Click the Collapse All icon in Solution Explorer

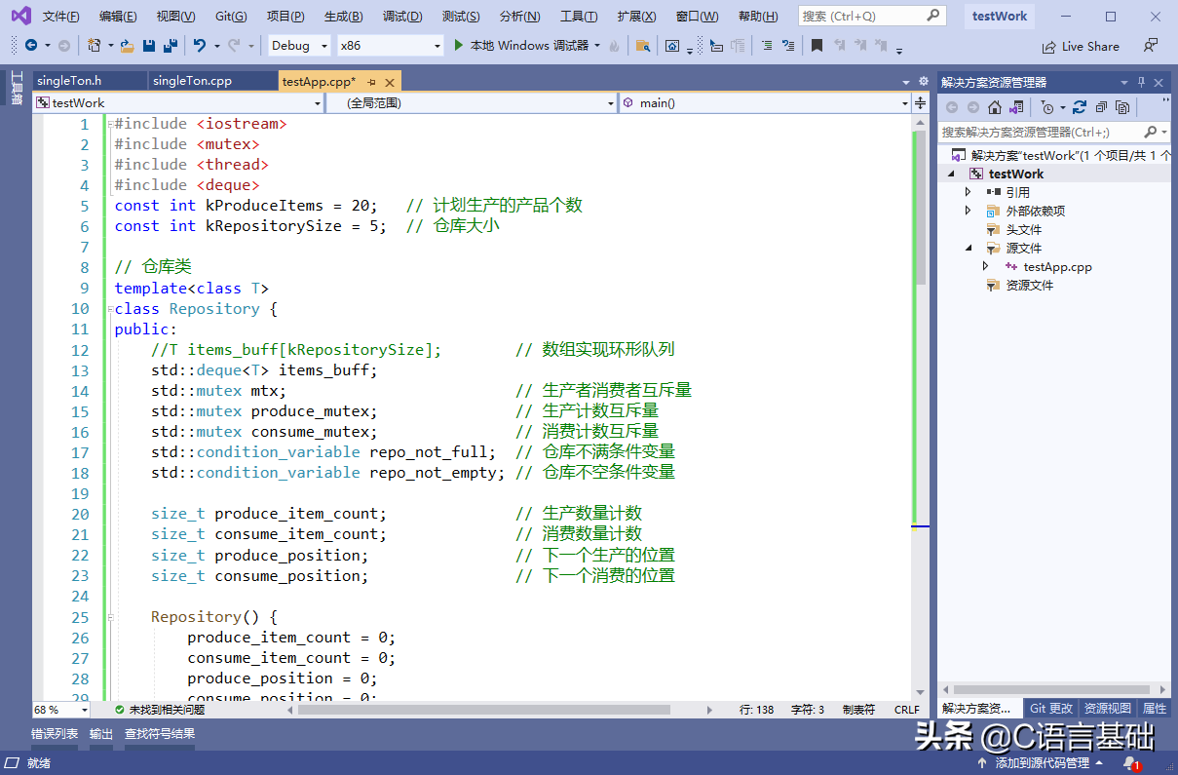[x=1101, y=107]
